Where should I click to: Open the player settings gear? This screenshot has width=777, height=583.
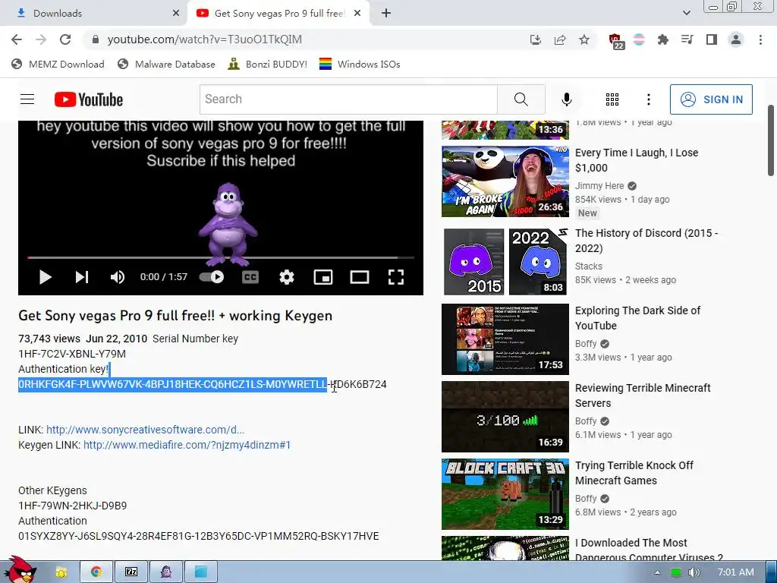[286, 277]
